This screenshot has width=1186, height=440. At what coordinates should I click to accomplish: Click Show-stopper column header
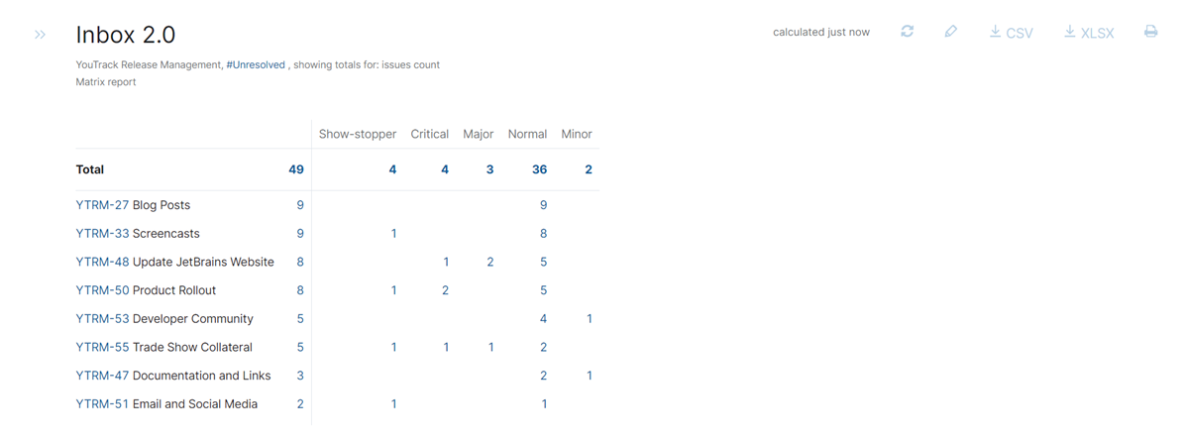pos(358,134)
